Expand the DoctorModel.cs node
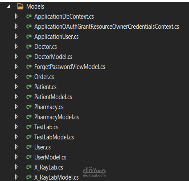The image size is (189, 181). [16, 57]
